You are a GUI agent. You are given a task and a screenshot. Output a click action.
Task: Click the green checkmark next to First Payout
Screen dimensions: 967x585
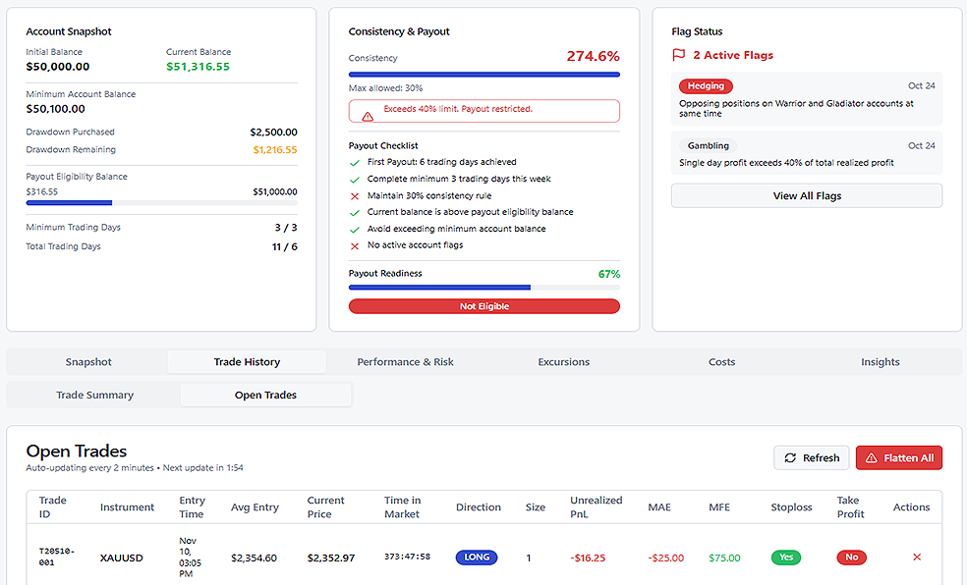(x=355, y=162)
